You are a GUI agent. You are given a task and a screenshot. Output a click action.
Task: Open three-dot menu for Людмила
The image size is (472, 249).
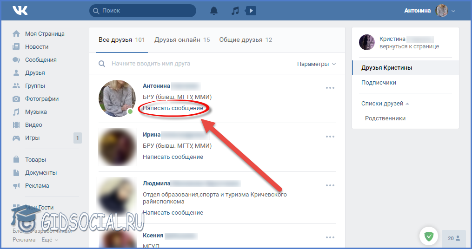[x=330, y=185]
